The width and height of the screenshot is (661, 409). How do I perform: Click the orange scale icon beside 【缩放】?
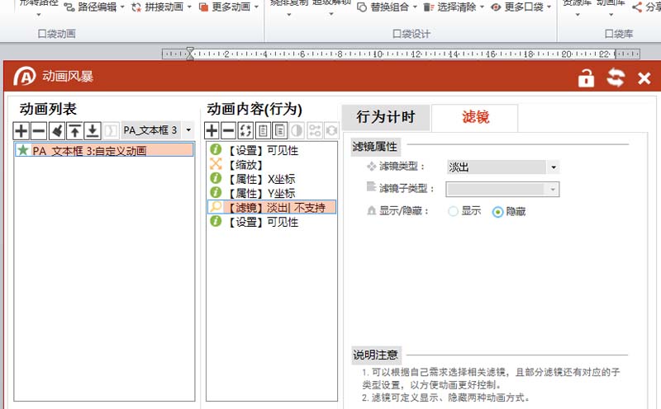[216, 164]
